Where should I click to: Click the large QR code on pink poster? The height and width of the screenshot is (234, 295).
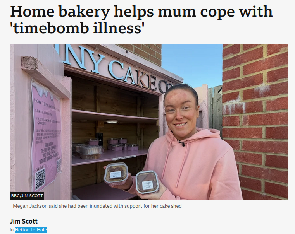coord(40,179)
